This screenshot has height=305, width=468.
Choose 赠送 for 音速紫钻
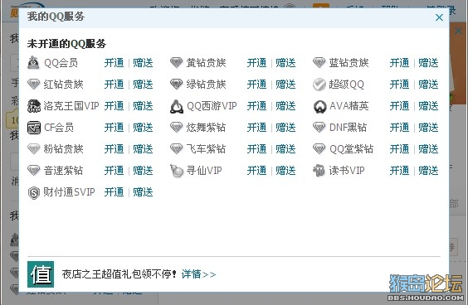pyautogui.click(x=143, y=171)
